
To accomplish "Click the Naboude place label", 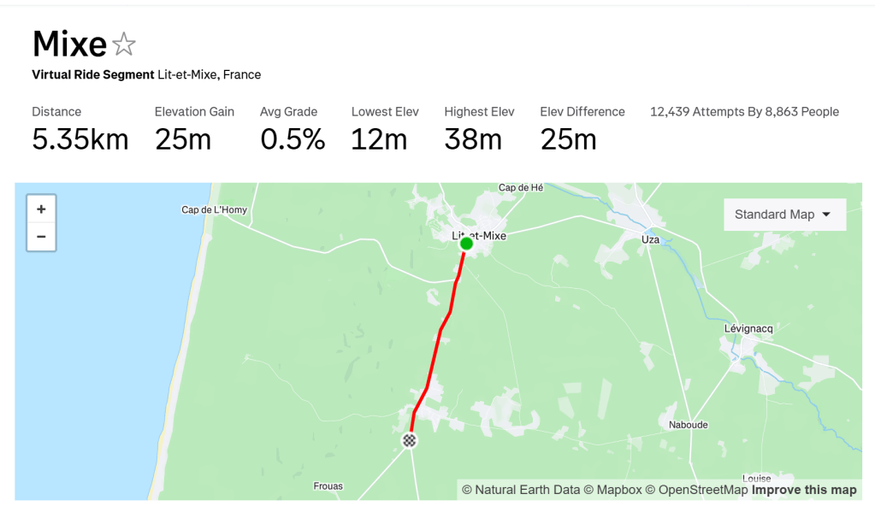I will (687, 424).
